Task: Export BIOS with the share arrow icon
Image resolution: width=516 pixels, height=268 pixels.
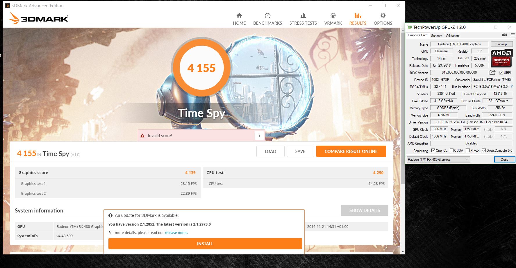Action: tap(492, 72)
